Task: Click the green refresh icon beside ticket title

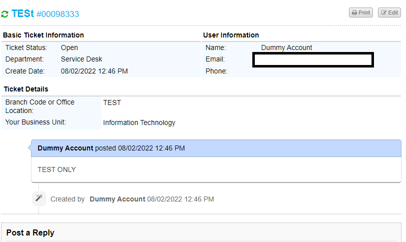Action: click(x=5, y=14)
